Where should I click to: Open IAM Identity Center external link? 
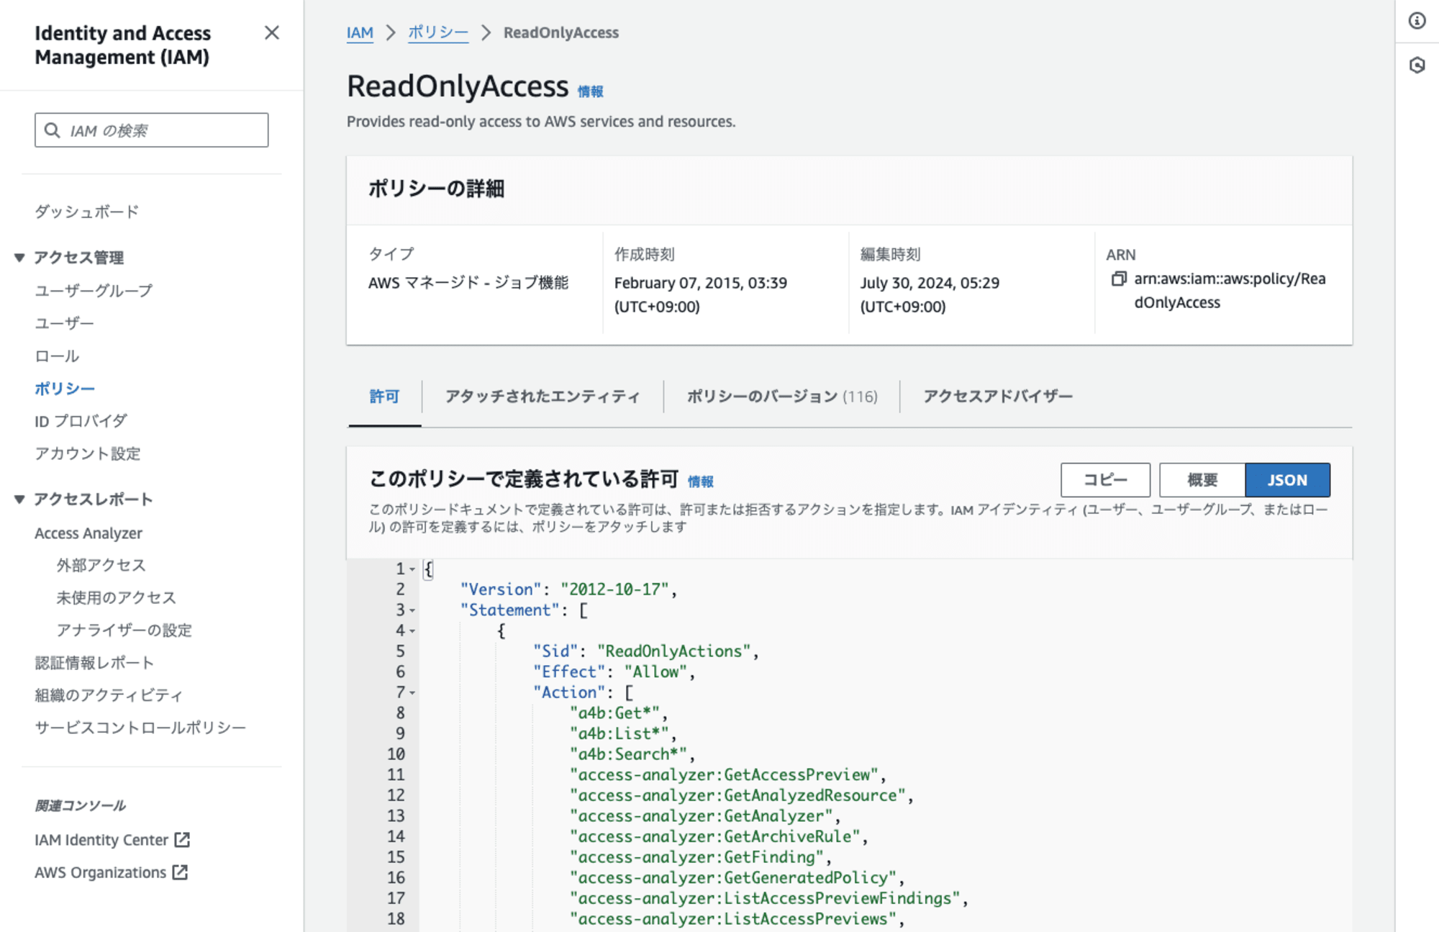pos(112,840)
